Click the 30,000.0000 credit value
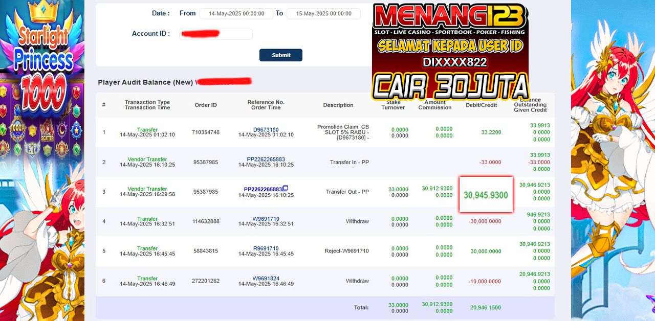 click(486, 251)
